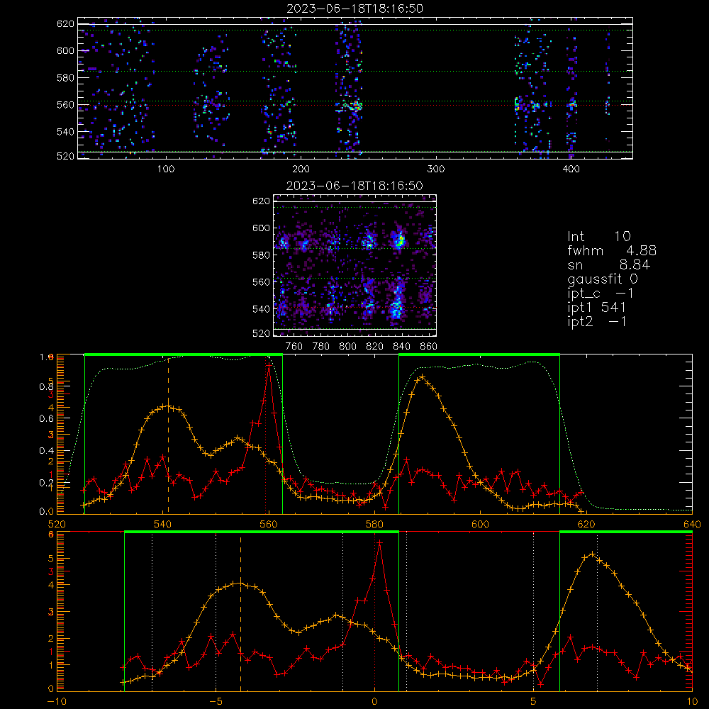Image resolution: width=709 pixels, height=709 pixels.
Task: Click x-axis label -10 on bottom plot
Action: pyautogui.click(x=57, y=701)
